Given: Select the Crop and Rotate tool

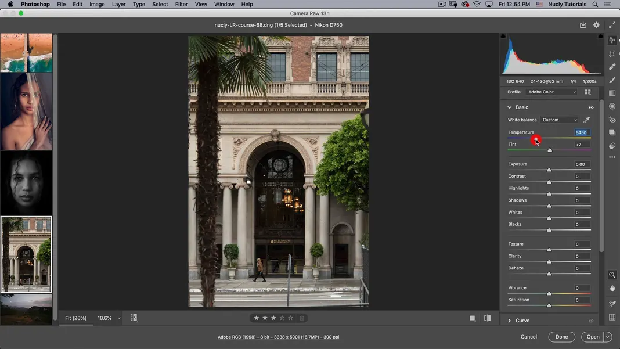Looking at the screenshot, I should (x=612, y=53).
